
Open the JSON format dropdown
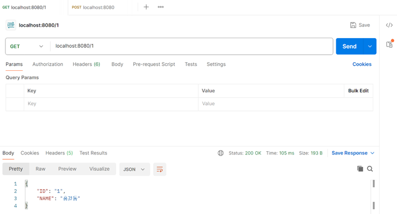[134, 169]
